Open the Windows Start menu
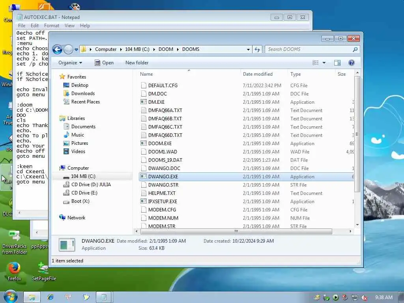Screen dimensions: 404x303 point(10,297)
